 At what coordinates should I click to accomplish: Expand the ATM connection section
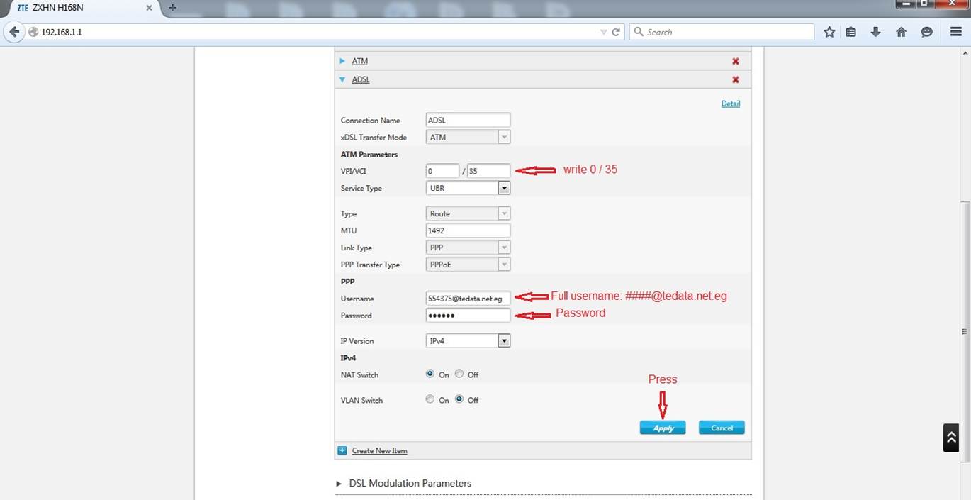coord(342,61)
